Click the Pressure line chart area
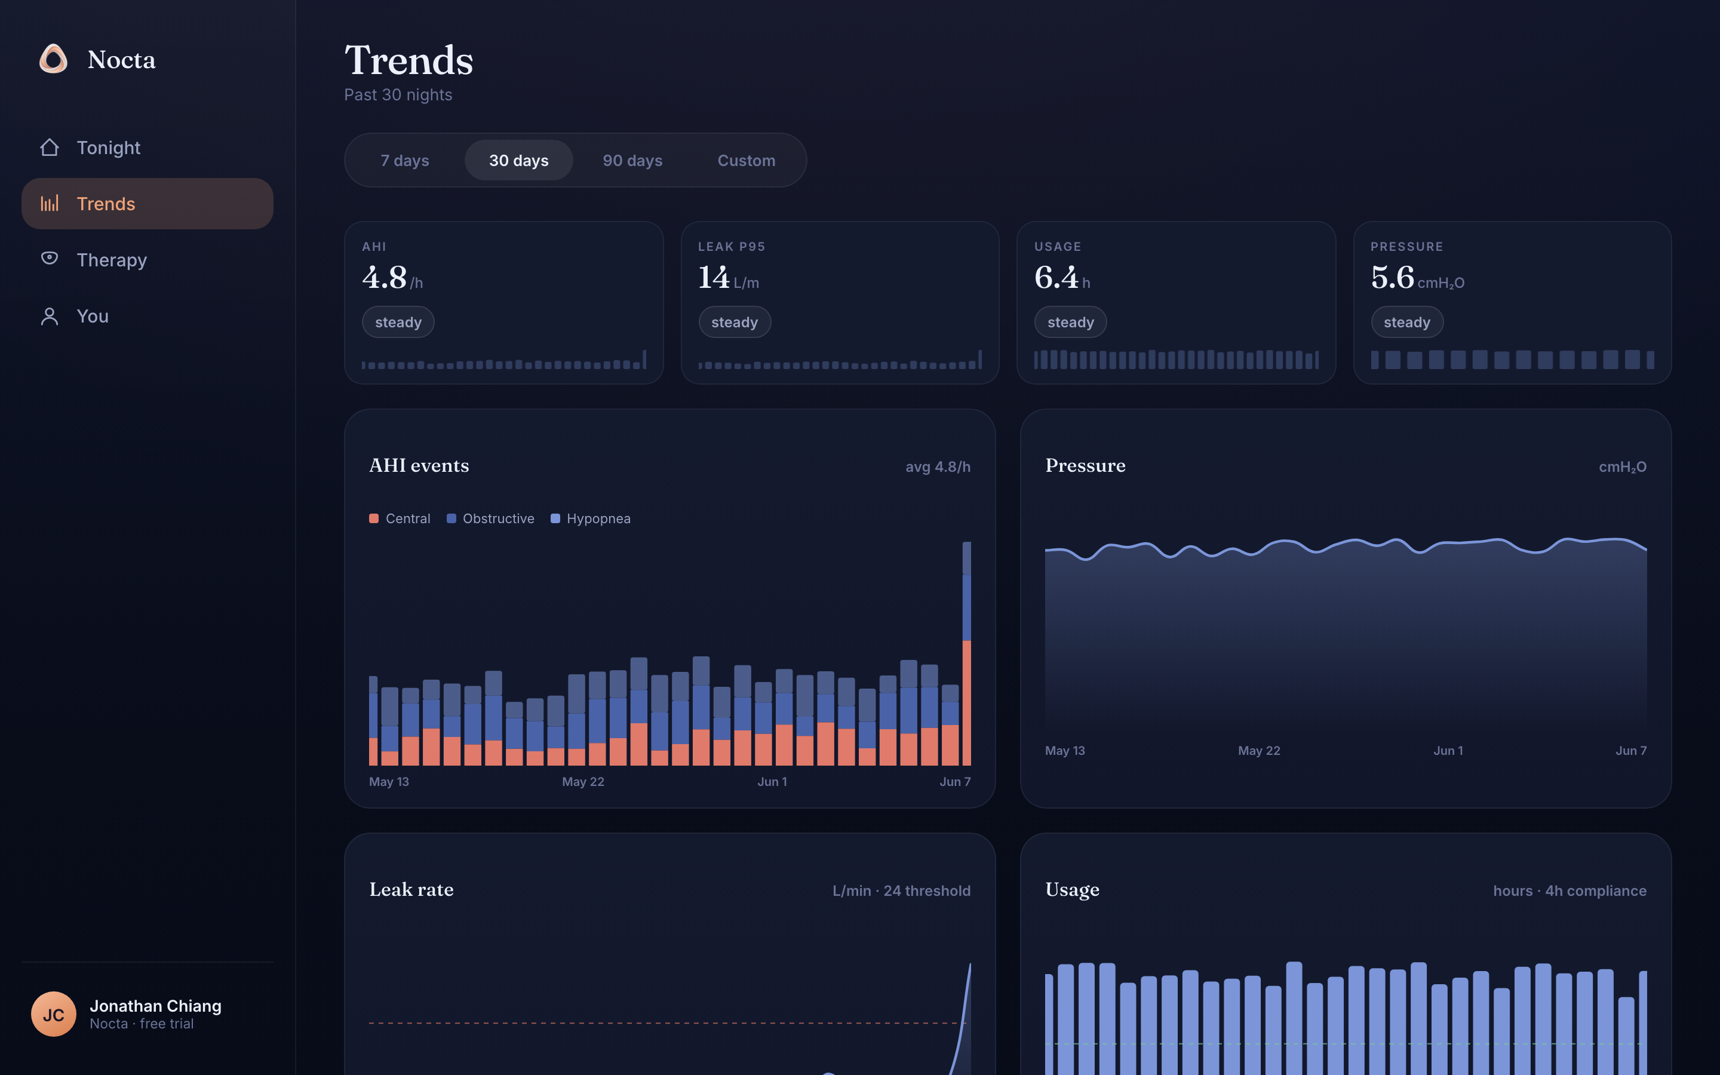The image size is (1720, 1075). click(1346, 636)
